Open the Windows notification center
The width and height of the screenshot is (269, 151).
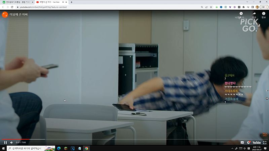click(265, 148)
